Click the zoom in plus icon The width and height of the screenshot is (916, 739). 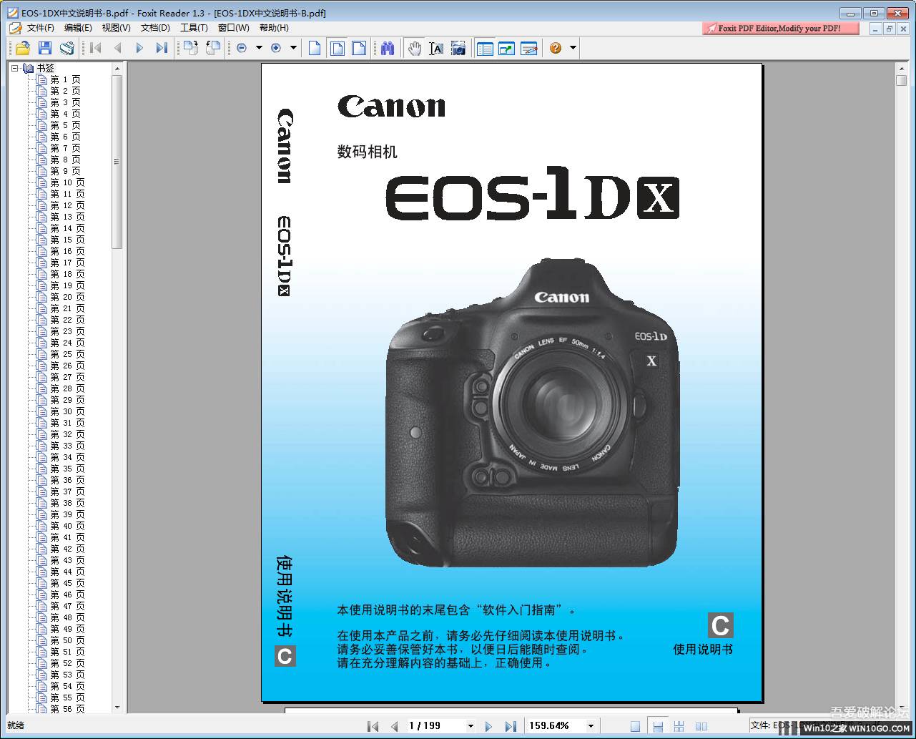click(x=276, y=48)
